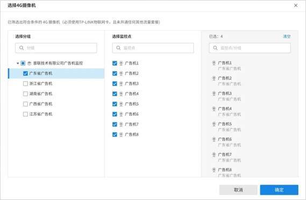The width and height of the screenshot is (306, 200).
Task: Click the magnifier icon in selected items search
Action: [x=215, y=48]
